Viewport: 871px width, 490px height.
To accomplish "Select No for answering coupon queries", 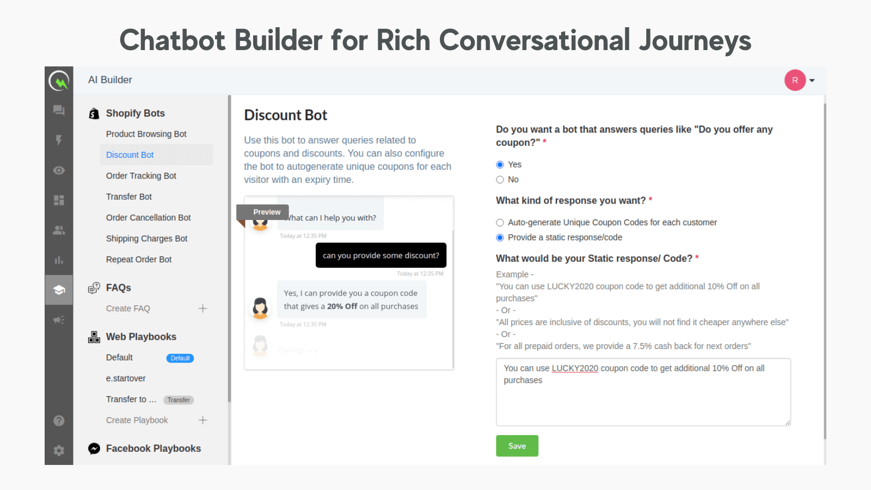I will (x=500, y=180).
